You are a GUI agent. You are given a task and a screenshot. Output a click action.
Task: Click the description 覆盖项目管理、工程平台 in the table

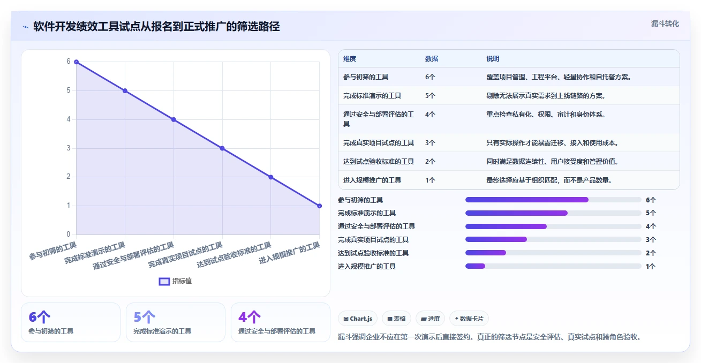[x=559, y=77]
